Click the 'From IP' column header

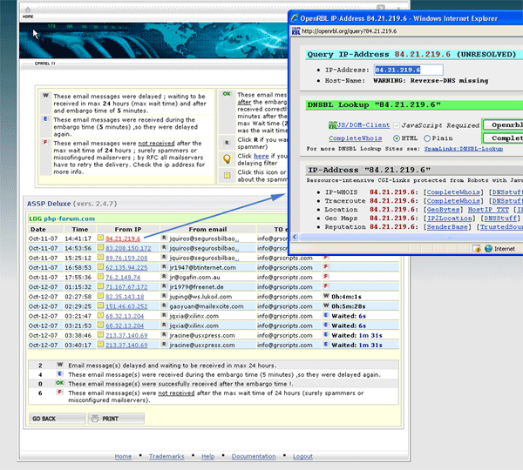pos(128,229)
